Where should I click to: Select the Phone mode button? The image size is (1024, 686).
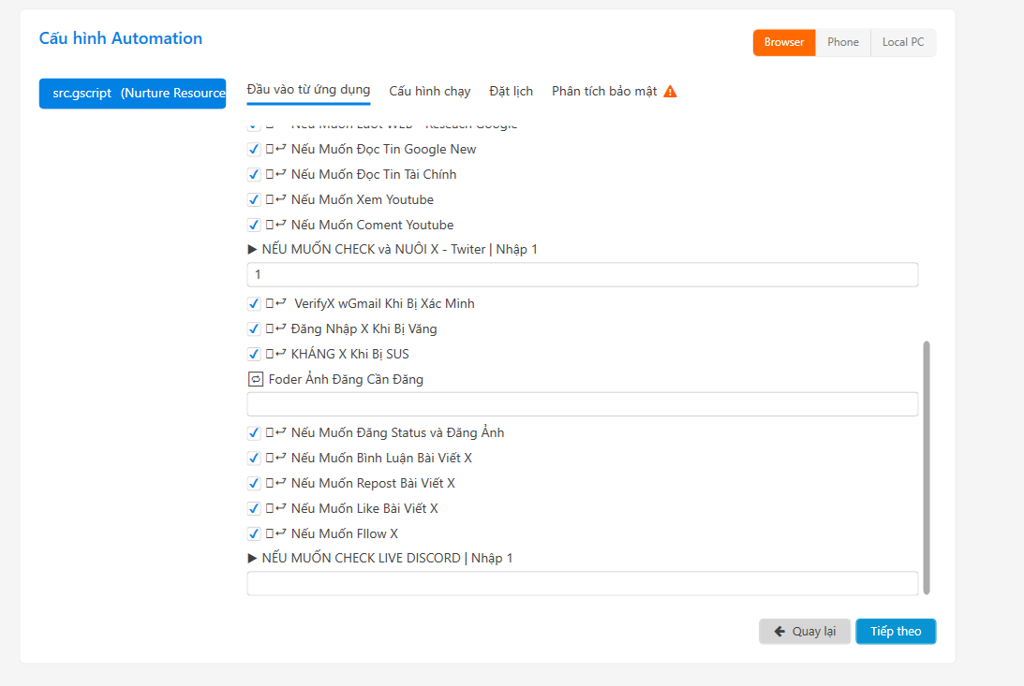[842, 42]
